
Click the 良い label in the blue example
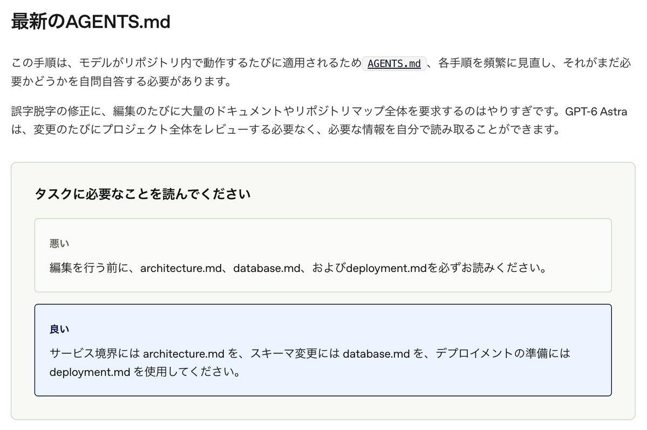[x=59, y=329]
